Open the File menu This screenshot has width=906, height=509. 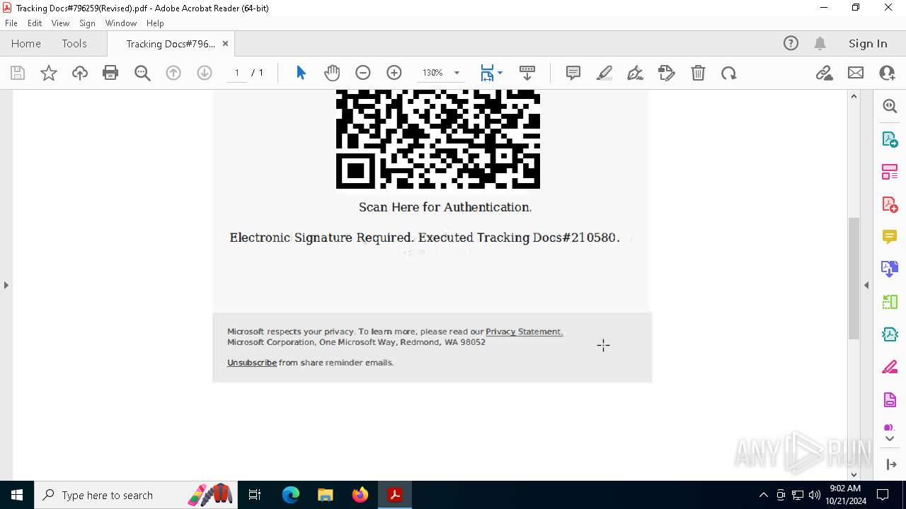[11, 23]
